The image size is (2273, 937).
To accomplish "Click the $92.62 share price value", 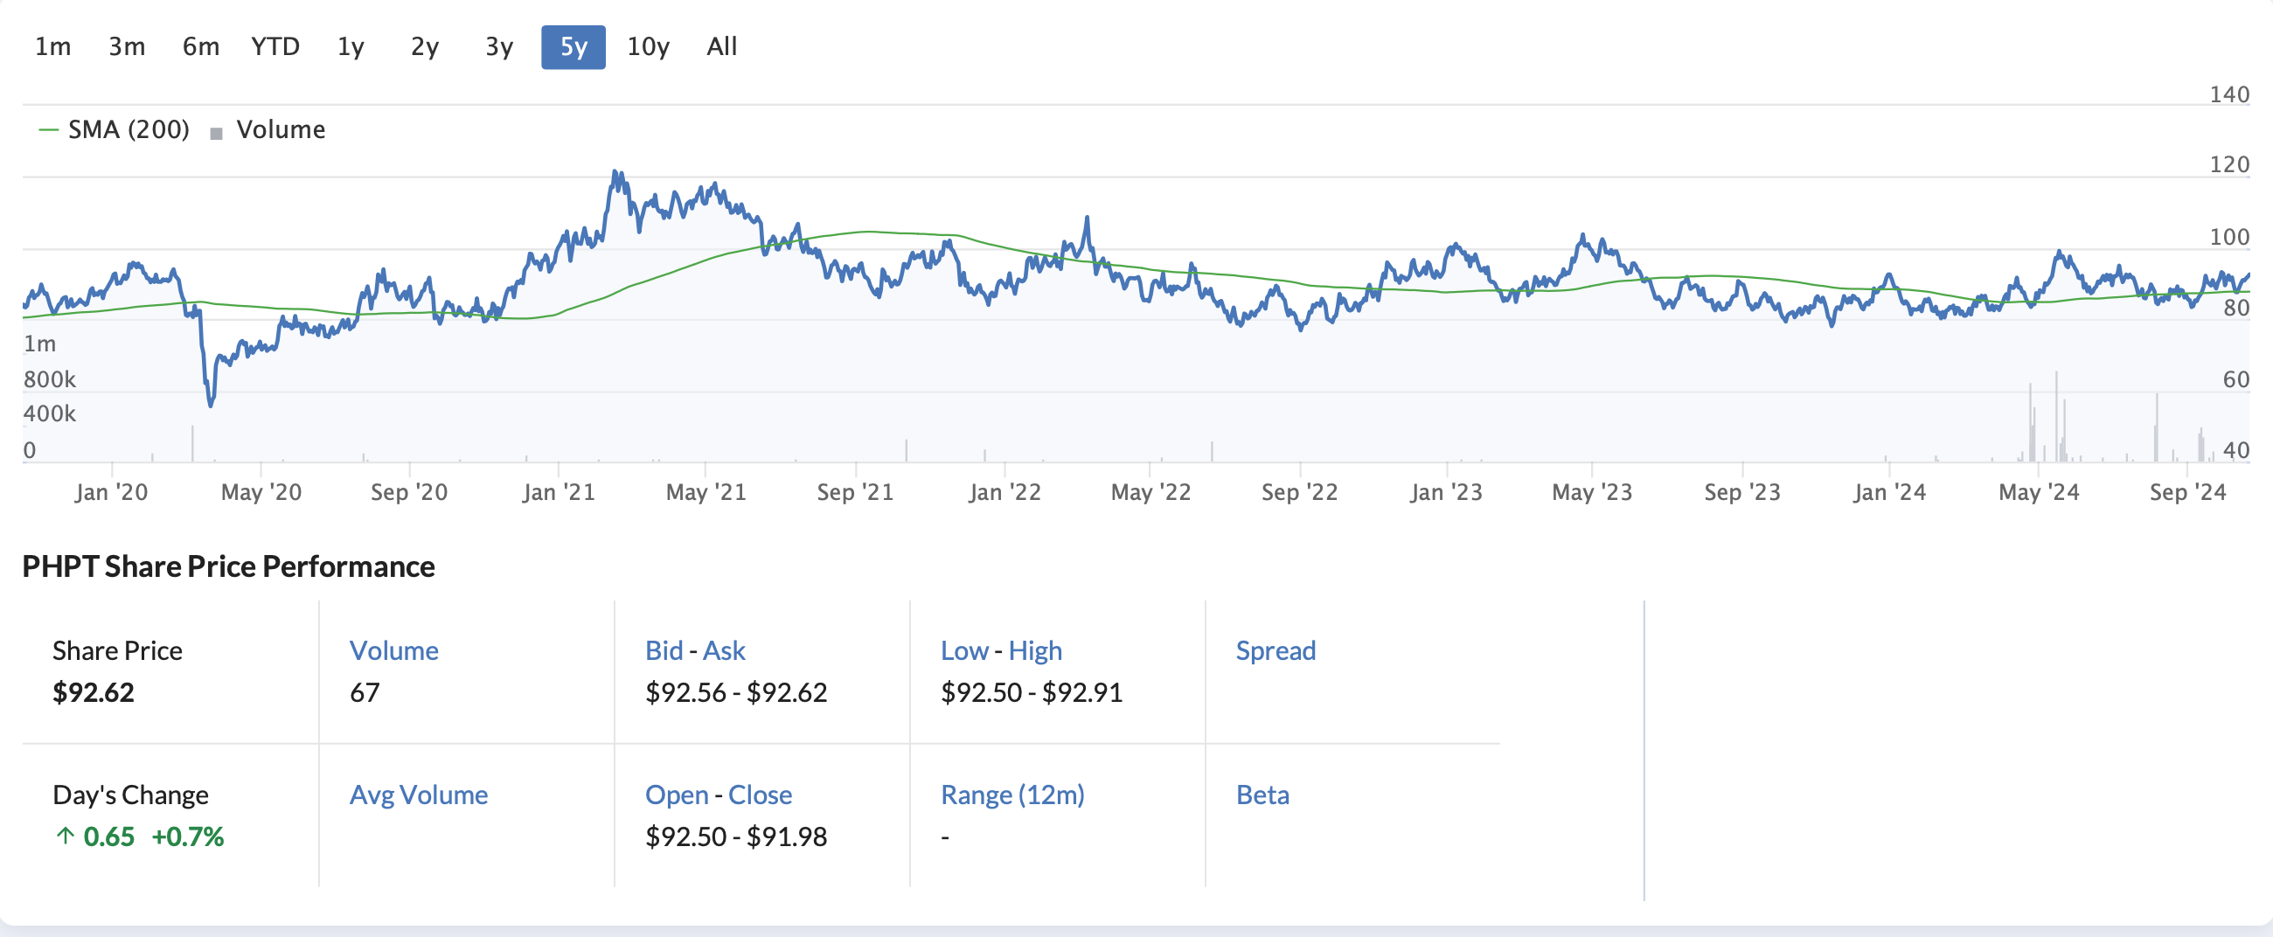I will (x=94, y=692).
